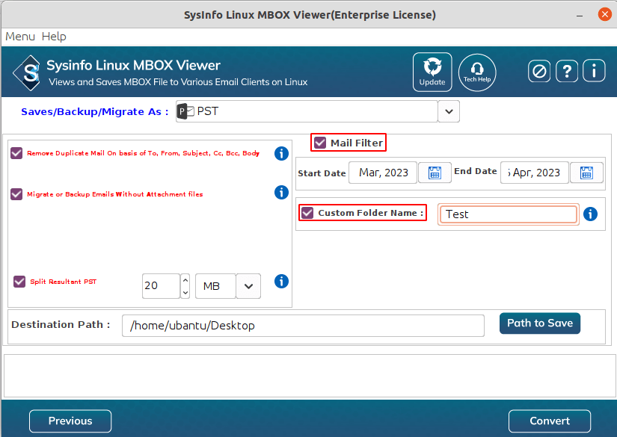The height and width of the screenshot is (437, 617).
Task: Show info for Remove Duplicate Mail option
Action: [281, 153]
